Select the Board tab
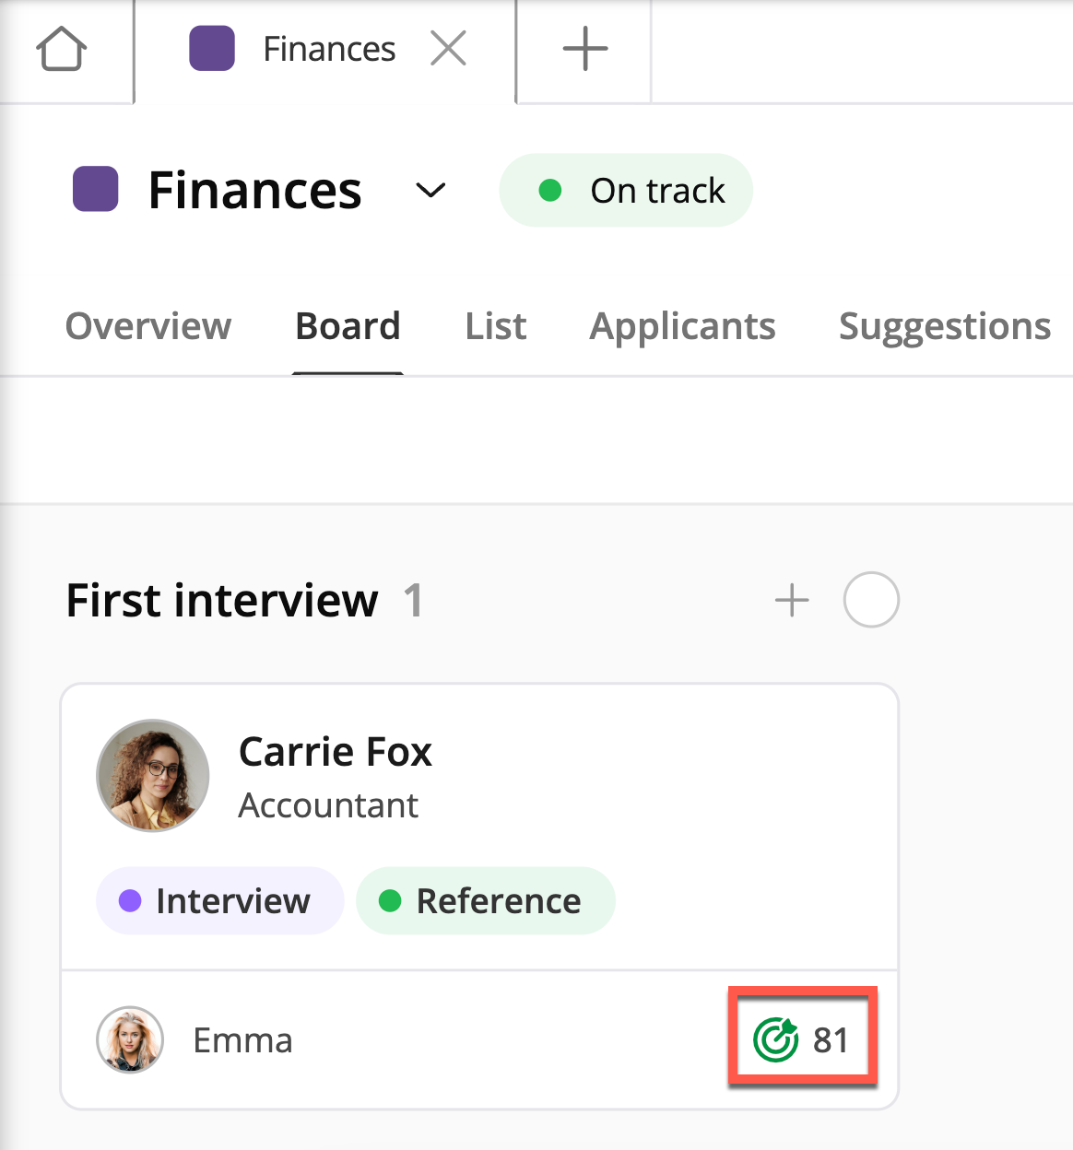 [348, 326]
